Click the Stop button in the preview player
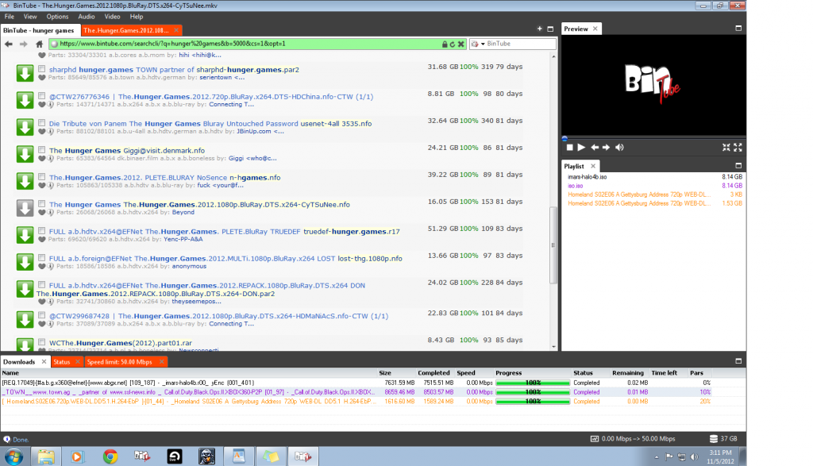Screen dimensions: 813x466 pyautogui.click(x=569, y=148)
